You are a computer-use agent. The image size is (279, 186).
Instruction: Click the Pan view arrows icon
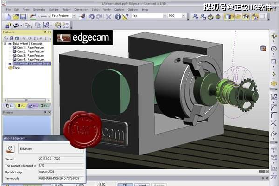click(x=218, y=17)
